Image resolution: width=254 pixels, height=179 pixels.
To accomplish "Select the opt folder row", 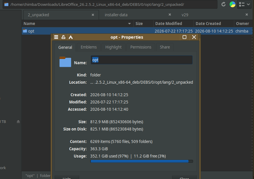I will [137, 31].
